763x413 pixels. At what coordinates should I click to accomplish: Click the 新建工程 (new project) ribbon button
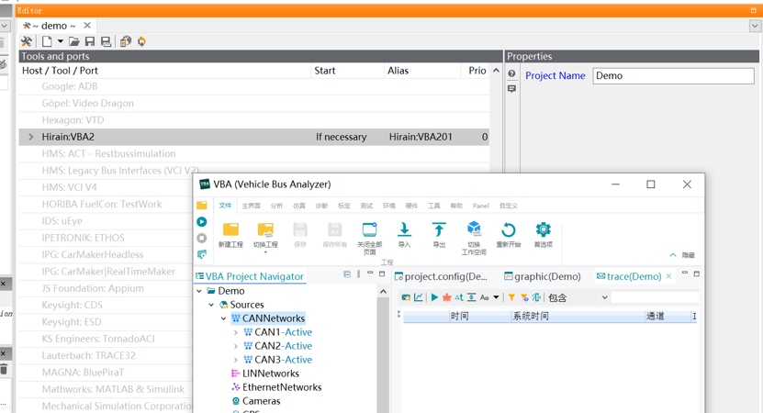tap(230, 235)
